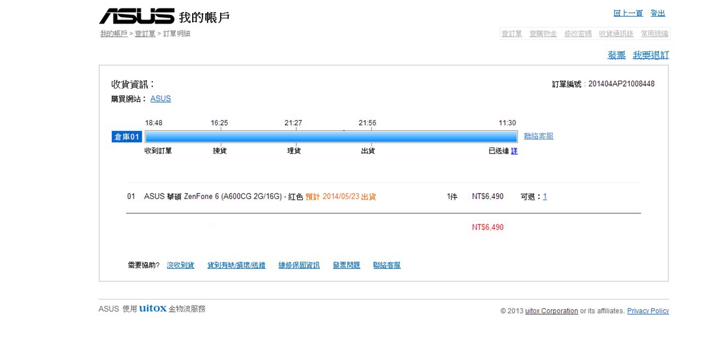Image resolution: width=725 pixels, height=353 pixels.
Task: Click 聯絡客服 link beside progress bar
Action: click(539, 136)
